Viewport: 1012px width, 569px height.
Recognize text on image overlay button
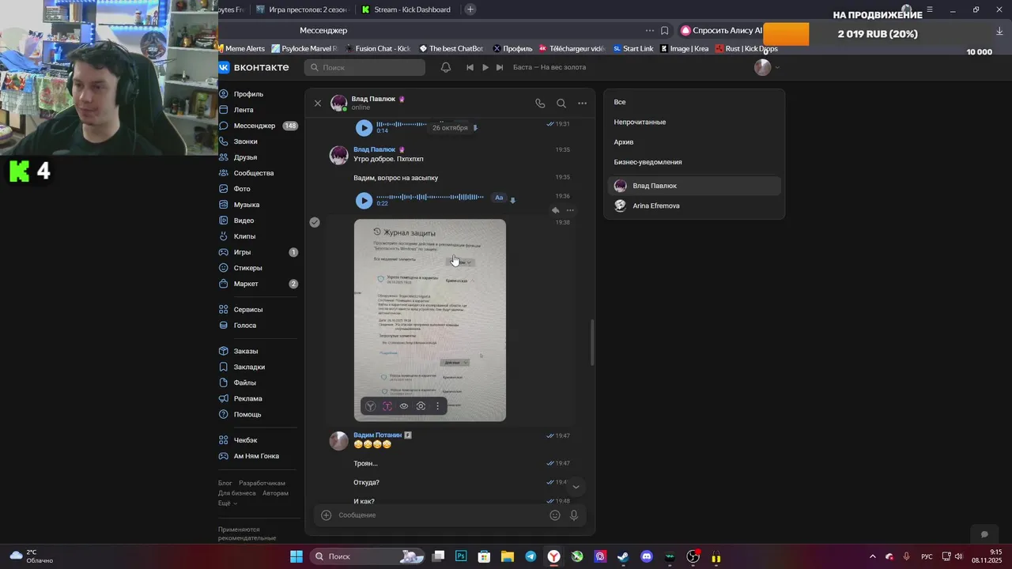pyautogui.click(x=387, y=406)
